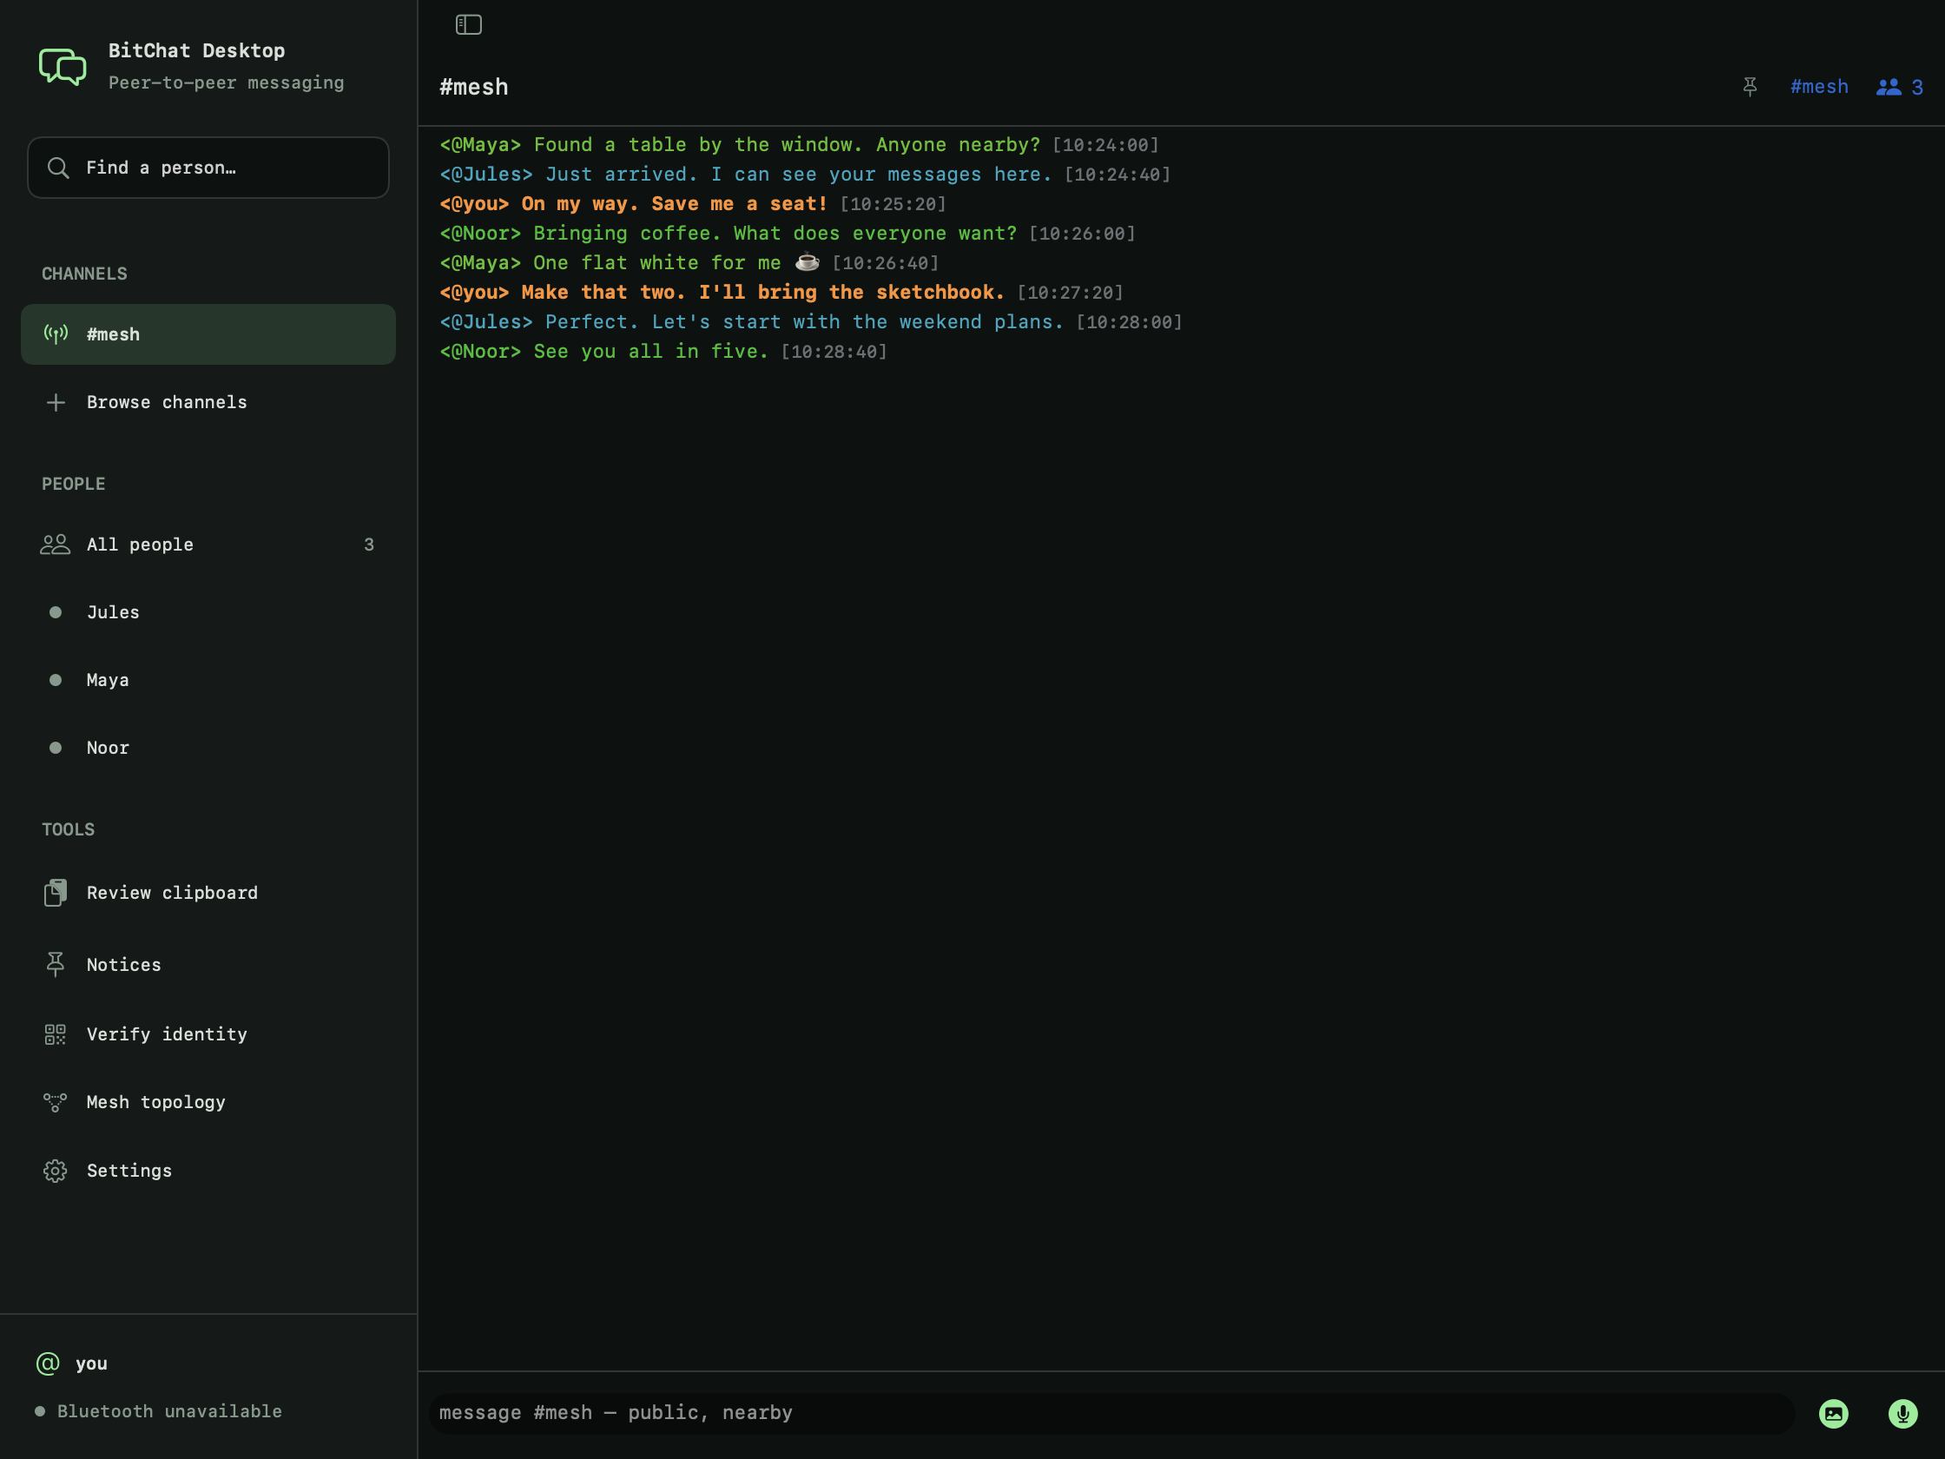Click the #mesh heading above the chat
This screenshot has width=1945, height=1459.
coord(474,87)
